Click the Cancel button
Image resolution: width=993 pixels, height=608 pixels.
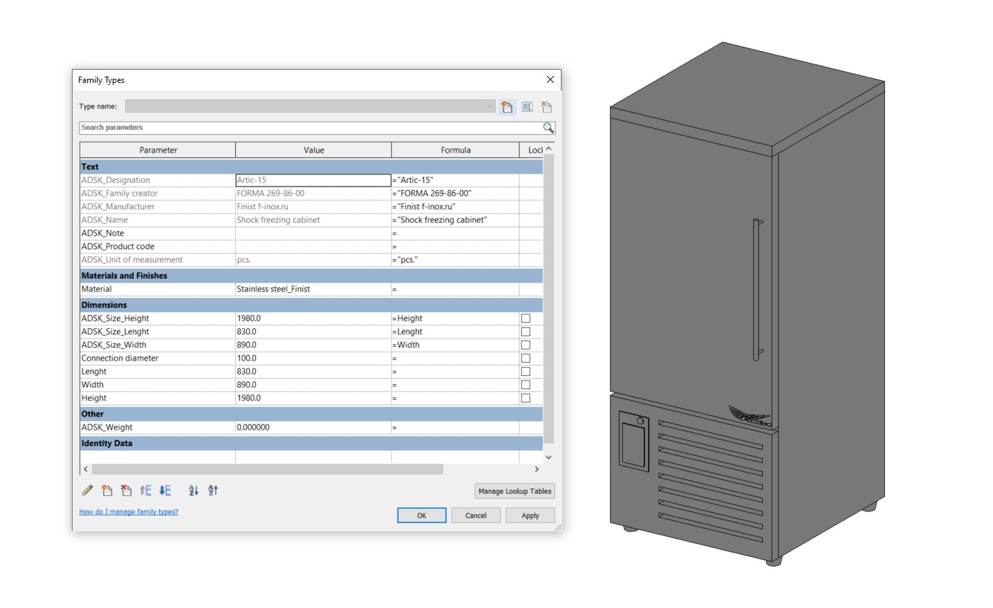476,515
